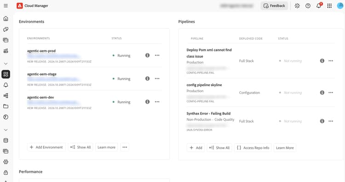Open more options for agentic-aem-prod
The width and height of the screenshot is (345, 182).
(x=157, y=55)
